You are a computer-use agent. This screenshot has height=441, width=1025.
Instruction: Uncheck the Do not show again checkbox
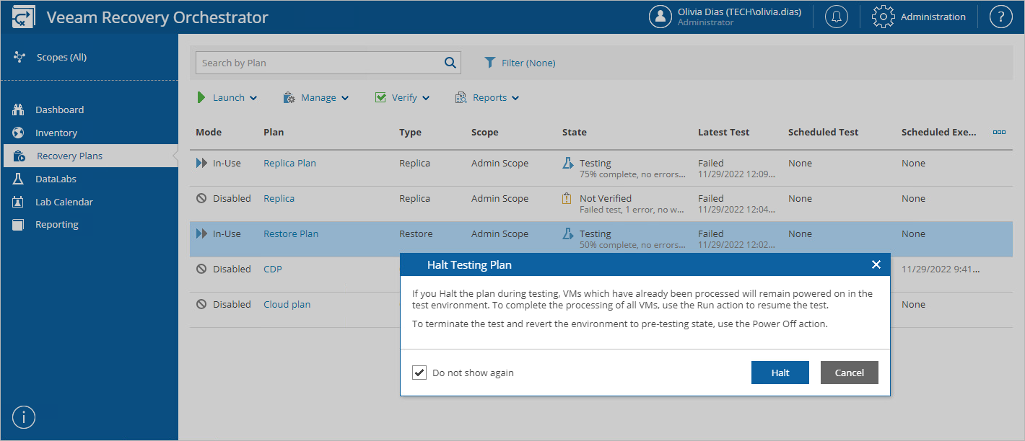click(419, 373)
